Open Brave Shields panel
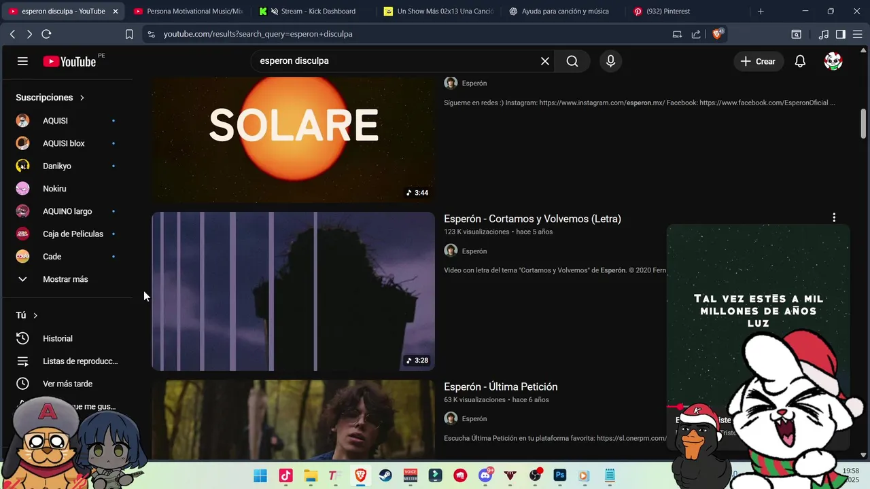 click(x=717, y=34)
